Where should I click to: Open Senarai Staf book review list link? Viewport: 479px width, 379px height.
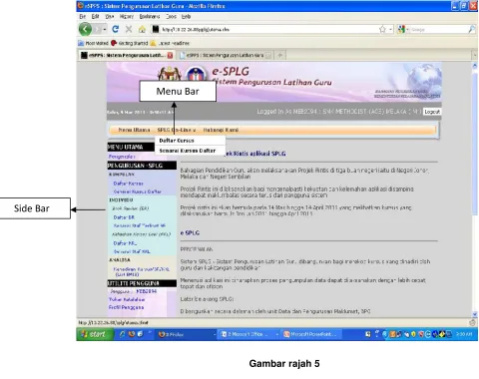pyautogui.click(x=139, y=225)
